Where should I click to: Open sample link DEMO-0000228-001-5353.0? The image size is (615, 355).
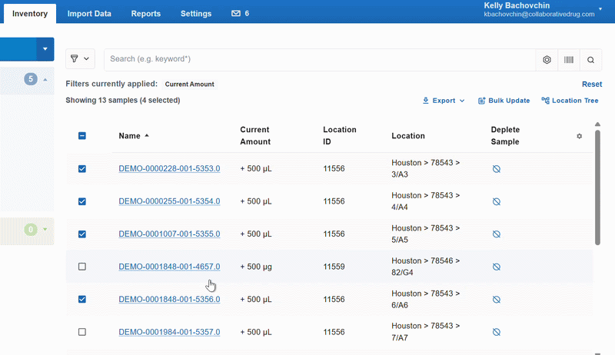(169, 168)
